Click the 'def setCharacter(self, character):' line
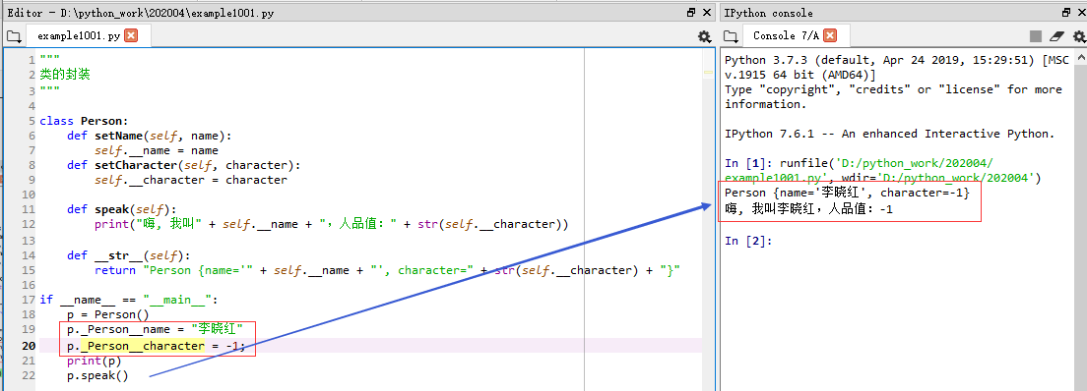 (184, 165)
